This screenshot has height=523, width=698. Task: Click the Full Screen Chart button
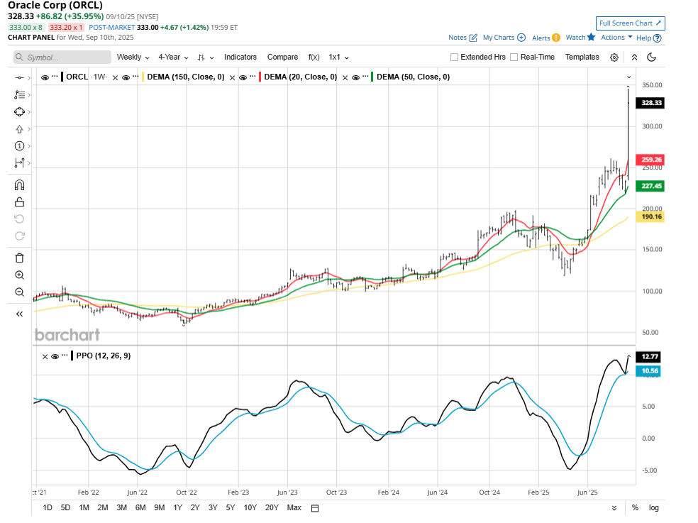click(x=631, y=23)
